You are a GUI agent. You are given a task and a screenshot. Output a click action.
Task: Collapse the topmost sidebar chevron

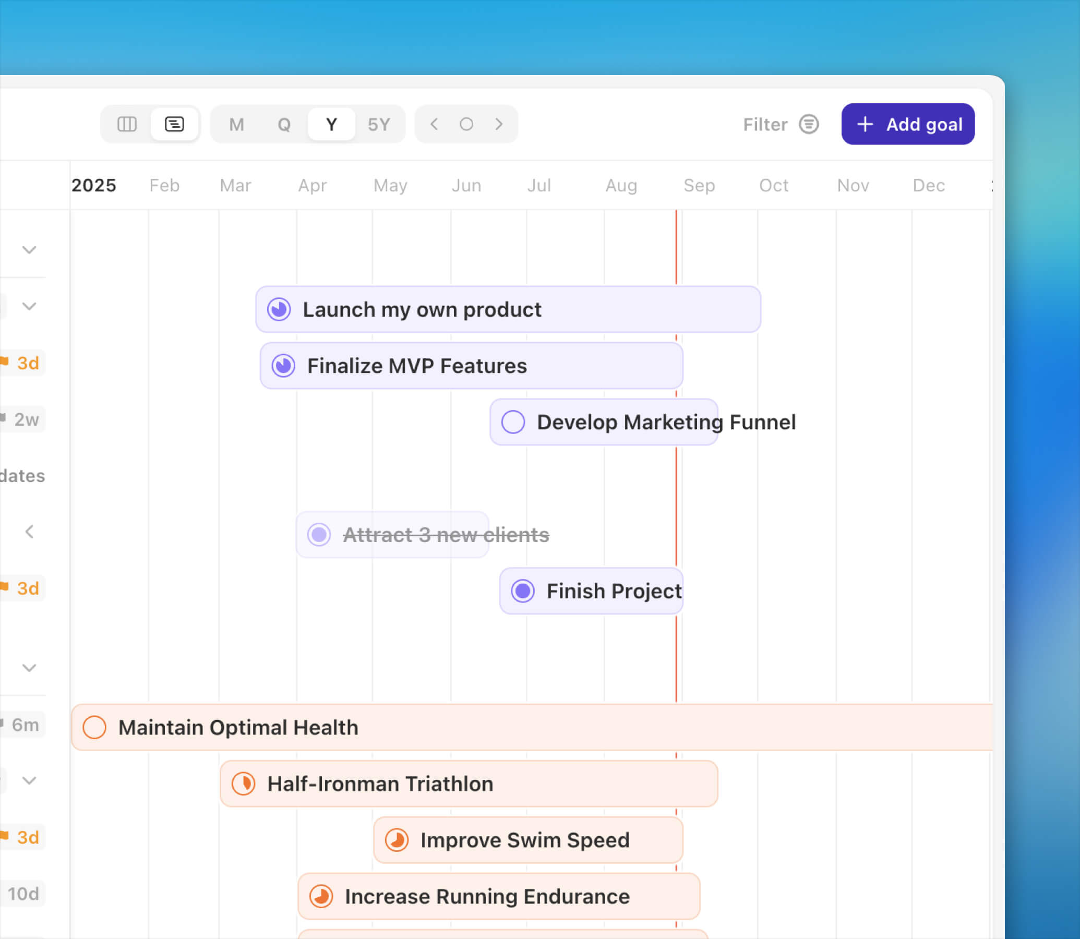point(29,249)
